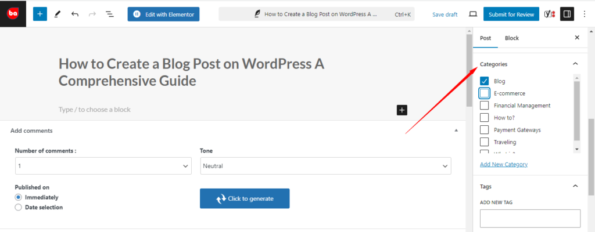Open the Yoast SEO icon
The image size is (595, 232).
[550, 14]
